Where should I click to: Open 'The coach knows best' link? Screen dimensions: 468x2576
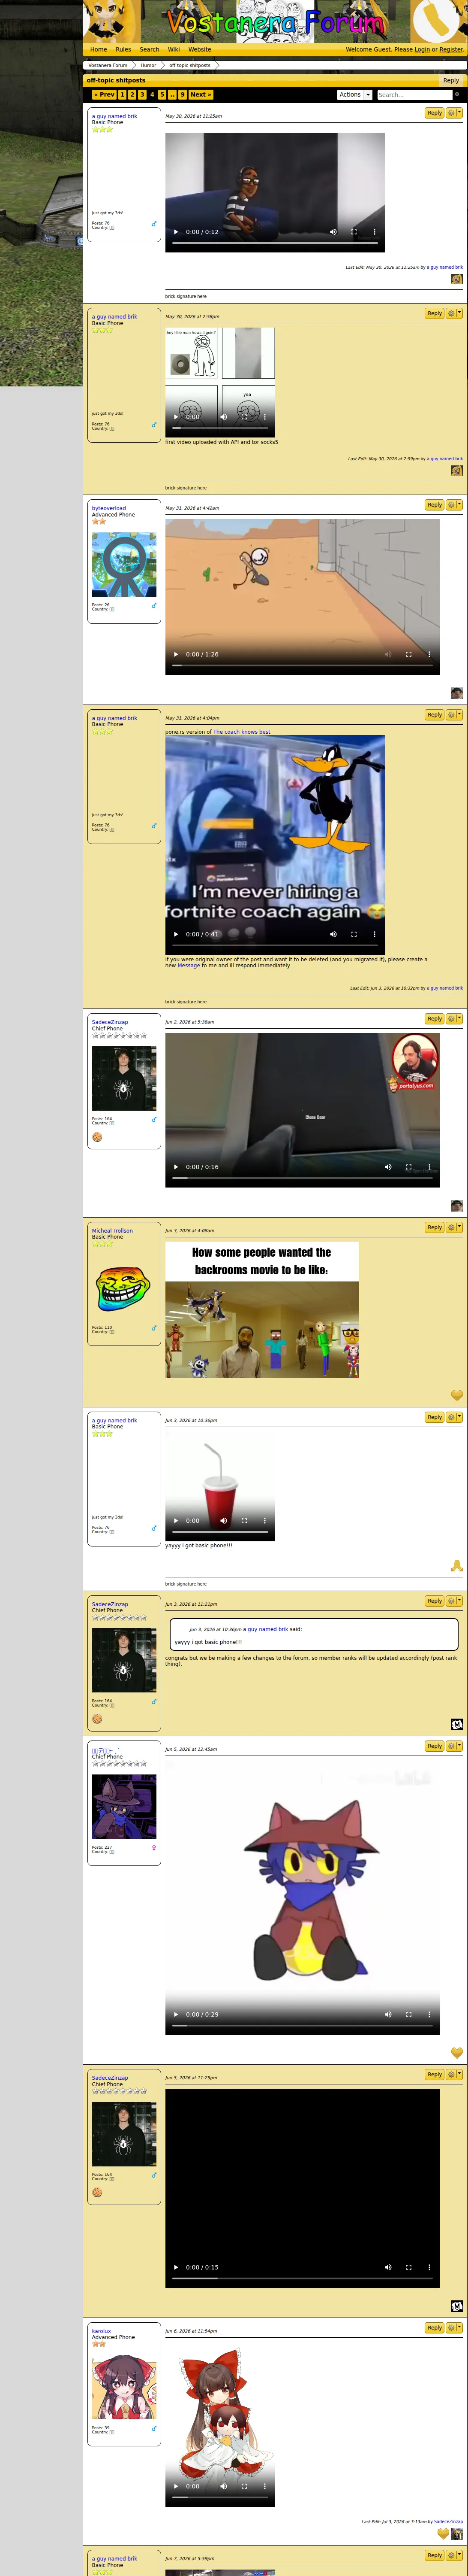pyautogui.click(x=241, y=732)
